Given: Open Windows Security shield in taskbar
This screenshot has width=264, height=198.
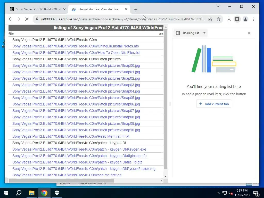Looking at the screenshot, I should point(57,193).
